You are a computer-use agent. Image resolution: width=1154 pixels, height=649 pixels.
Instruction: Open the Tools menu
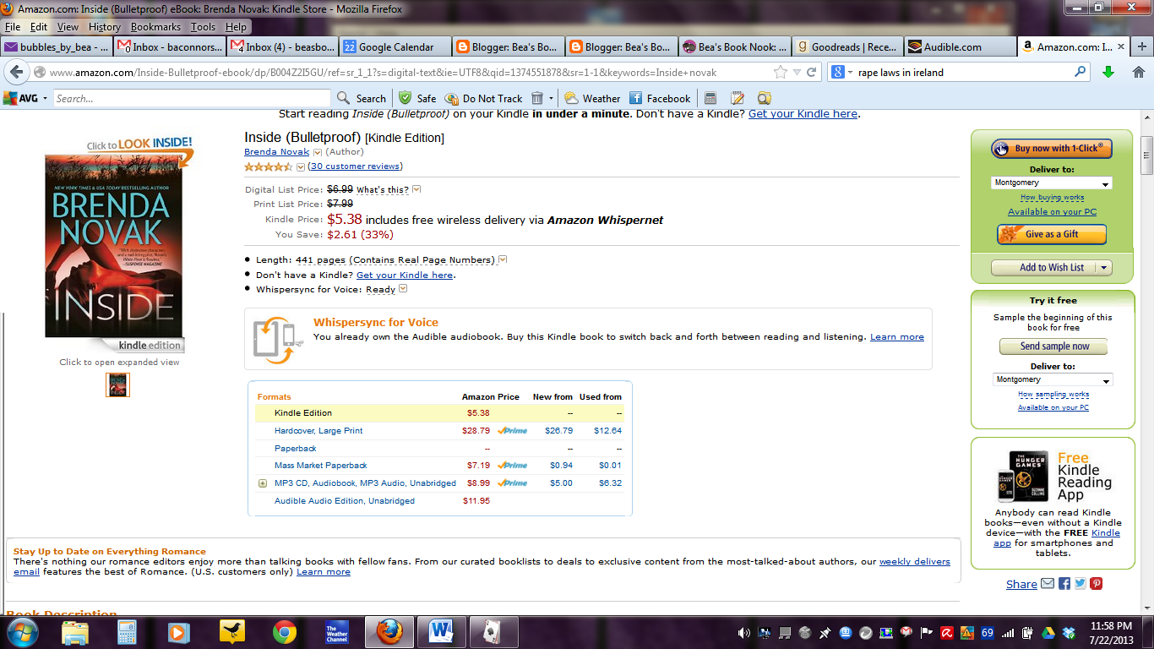pyautogui.click(x=203, y=27)
